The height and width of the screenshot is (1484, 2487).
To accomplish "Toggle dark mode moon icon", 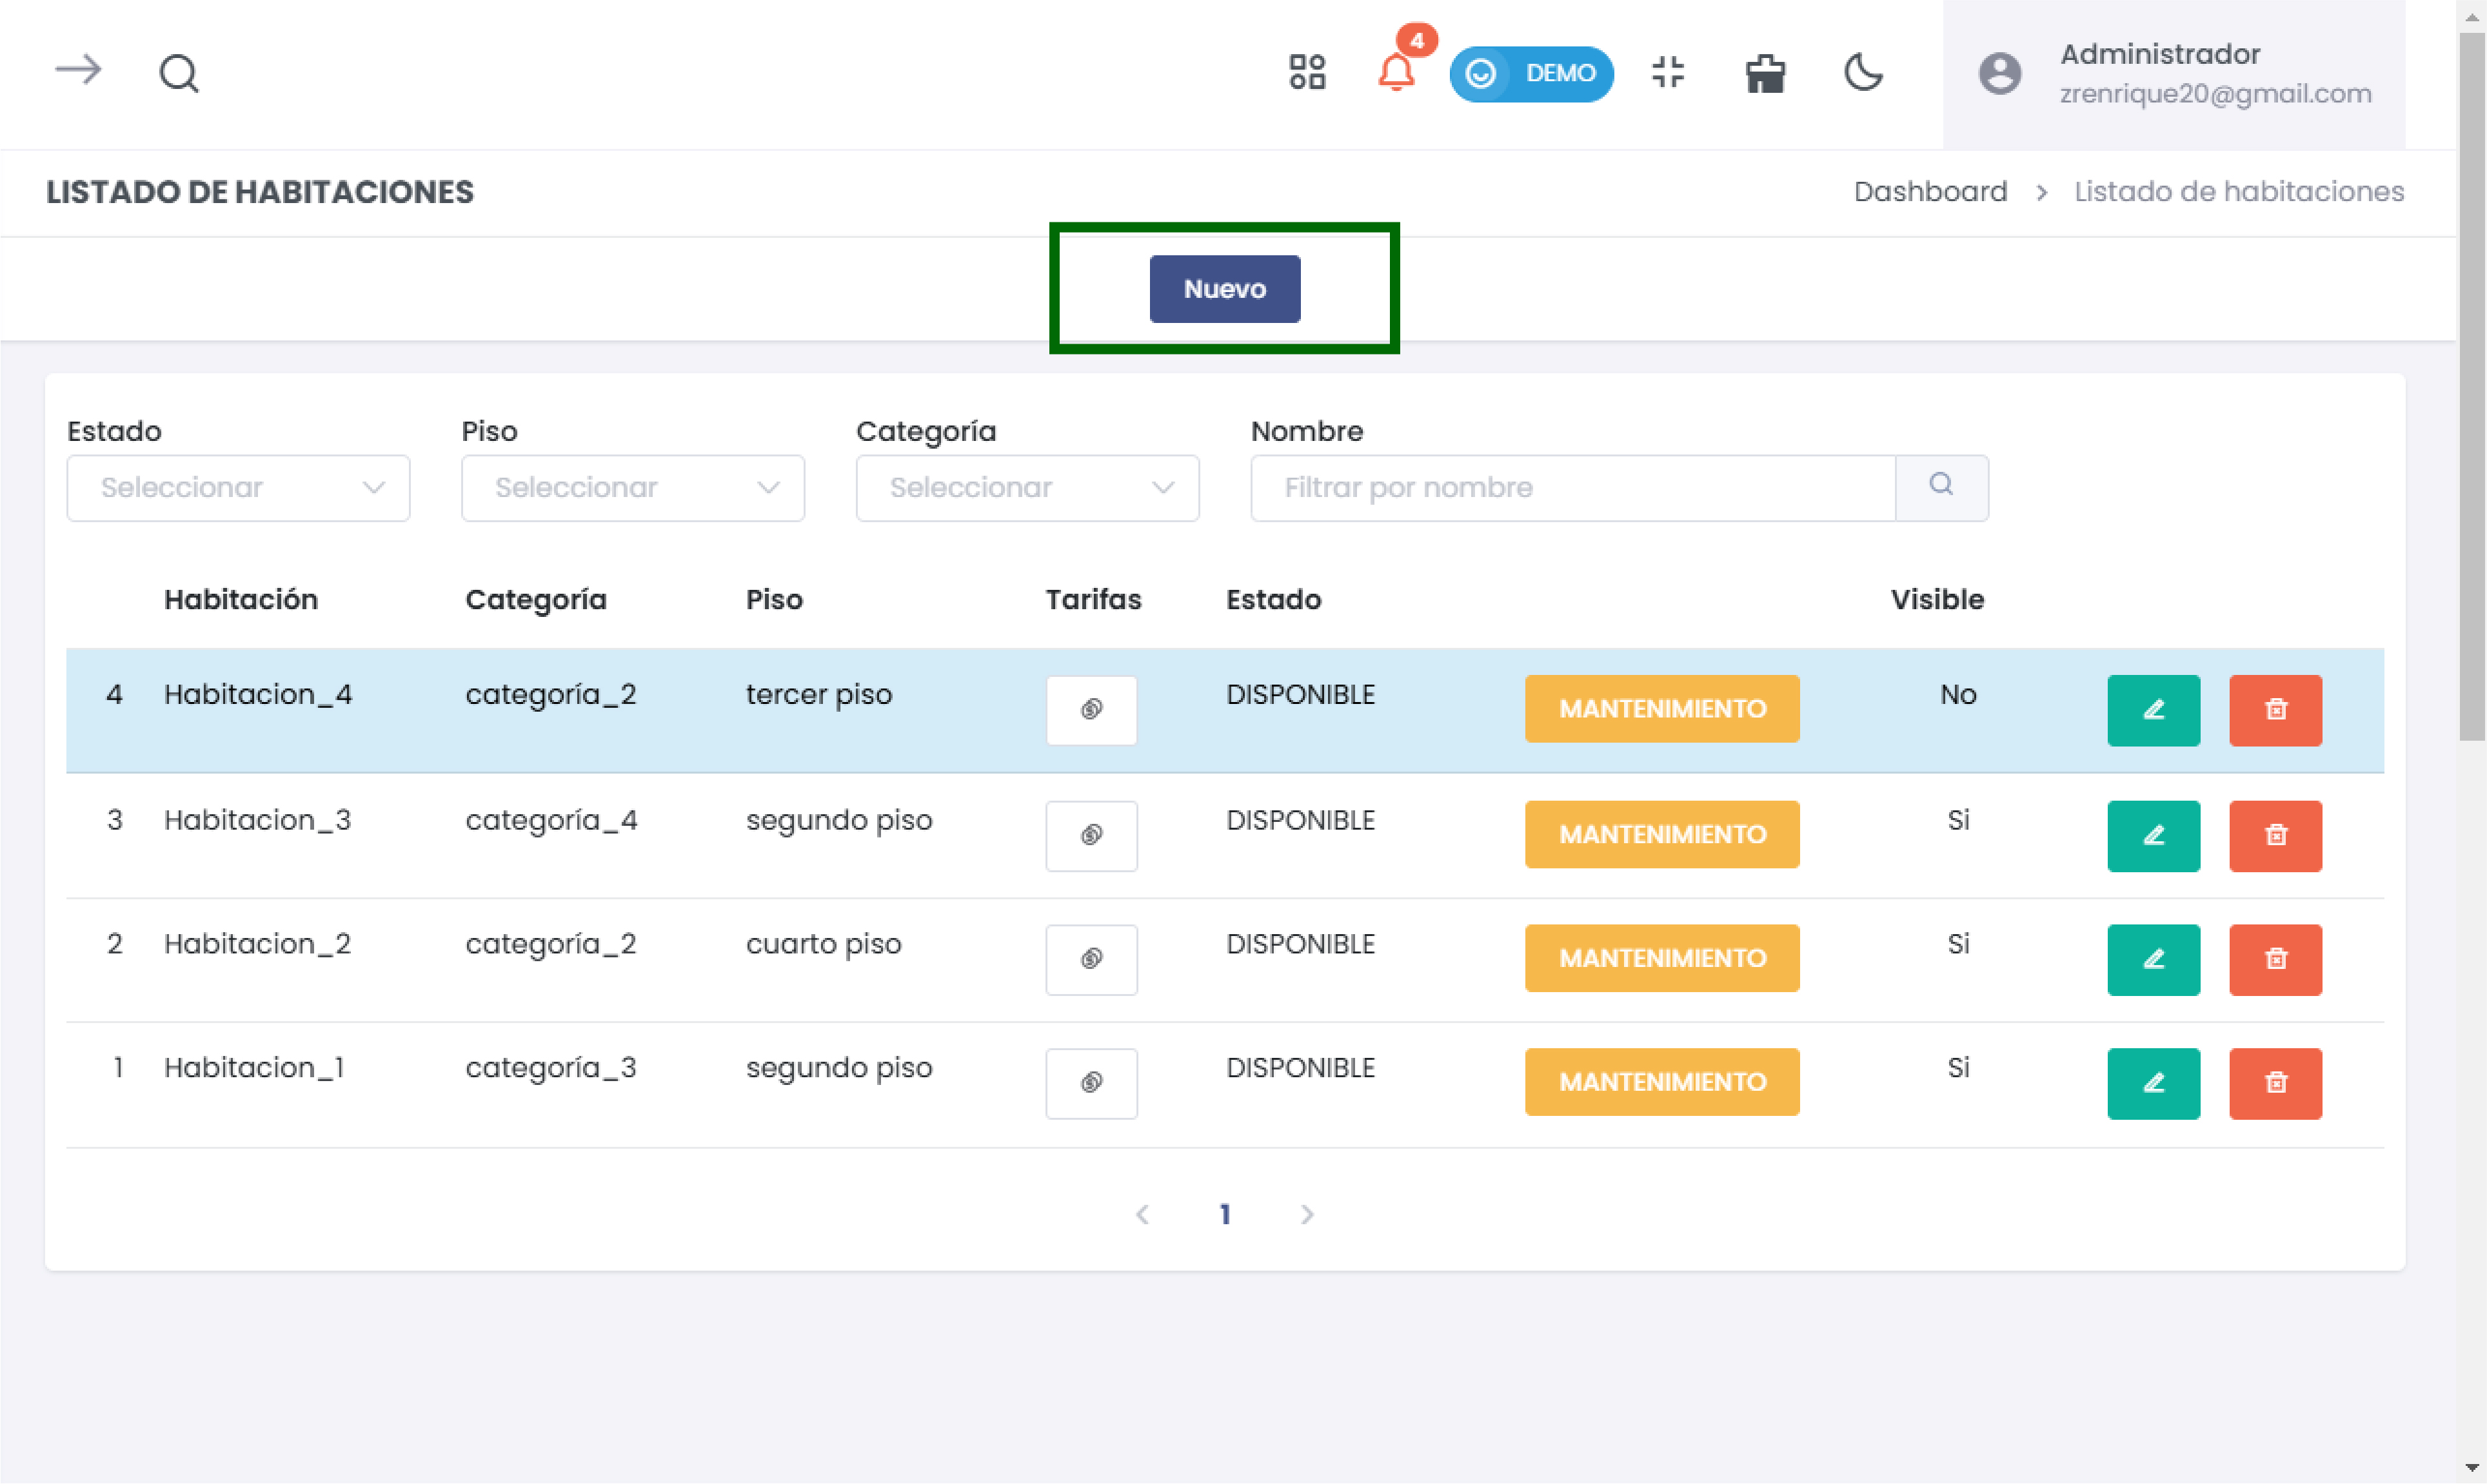I will (x=1863, y=72).
